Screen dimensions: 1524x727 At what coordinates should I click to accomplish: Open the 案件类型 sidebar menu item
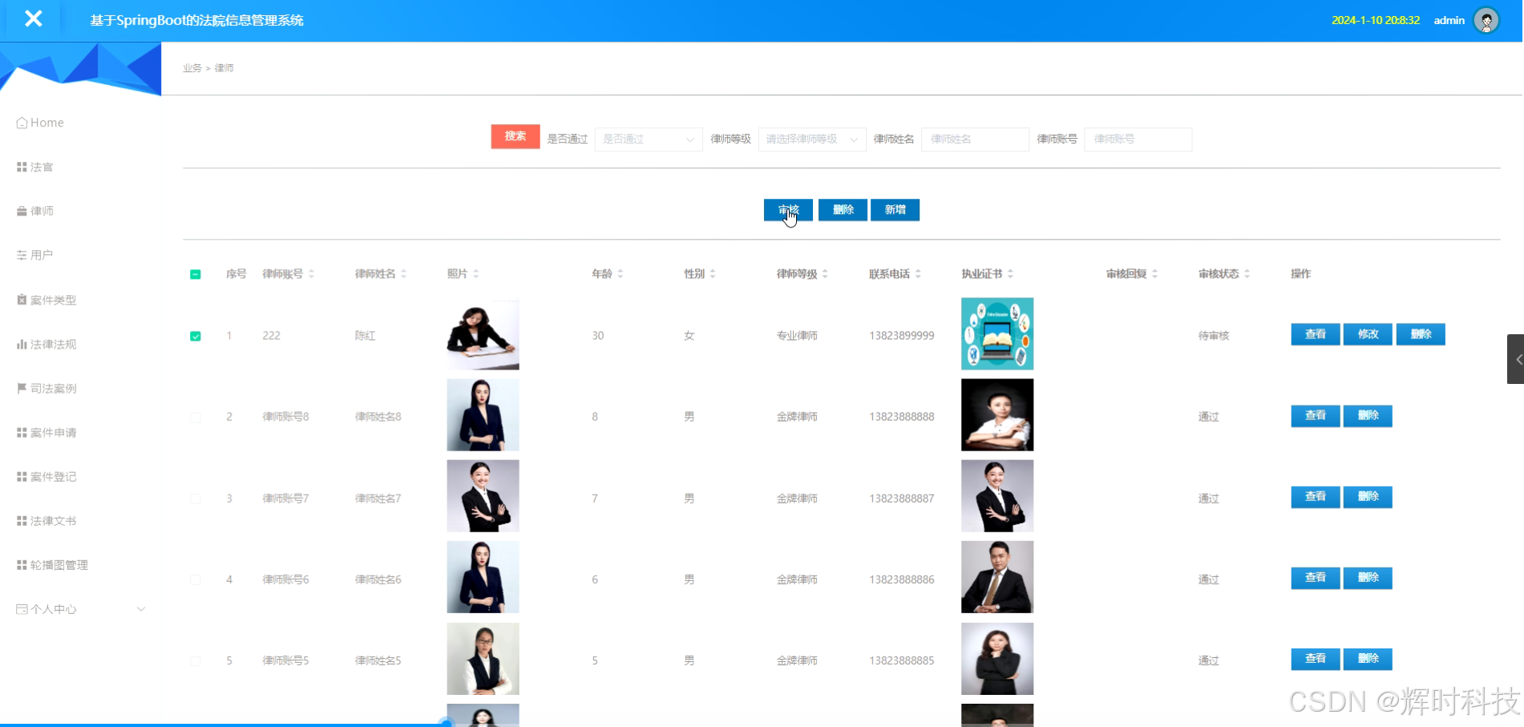click(x=46, y=300)
